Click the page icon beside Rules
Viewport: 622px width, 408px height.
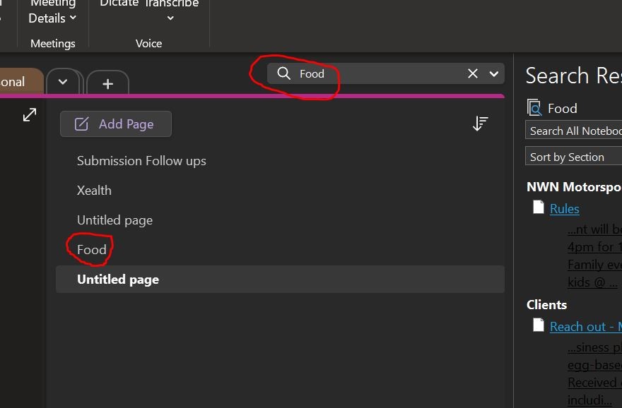click(539, 207)
